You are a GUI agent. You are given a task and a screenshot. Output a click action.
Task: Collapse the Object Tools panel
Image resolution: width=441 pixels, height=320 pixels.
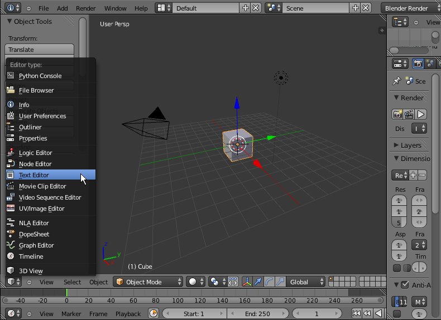point(9,21)
